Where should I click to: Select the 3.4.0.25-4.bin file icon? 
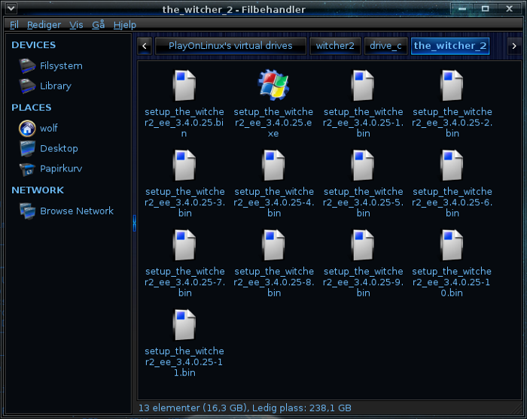pos(273,165)
